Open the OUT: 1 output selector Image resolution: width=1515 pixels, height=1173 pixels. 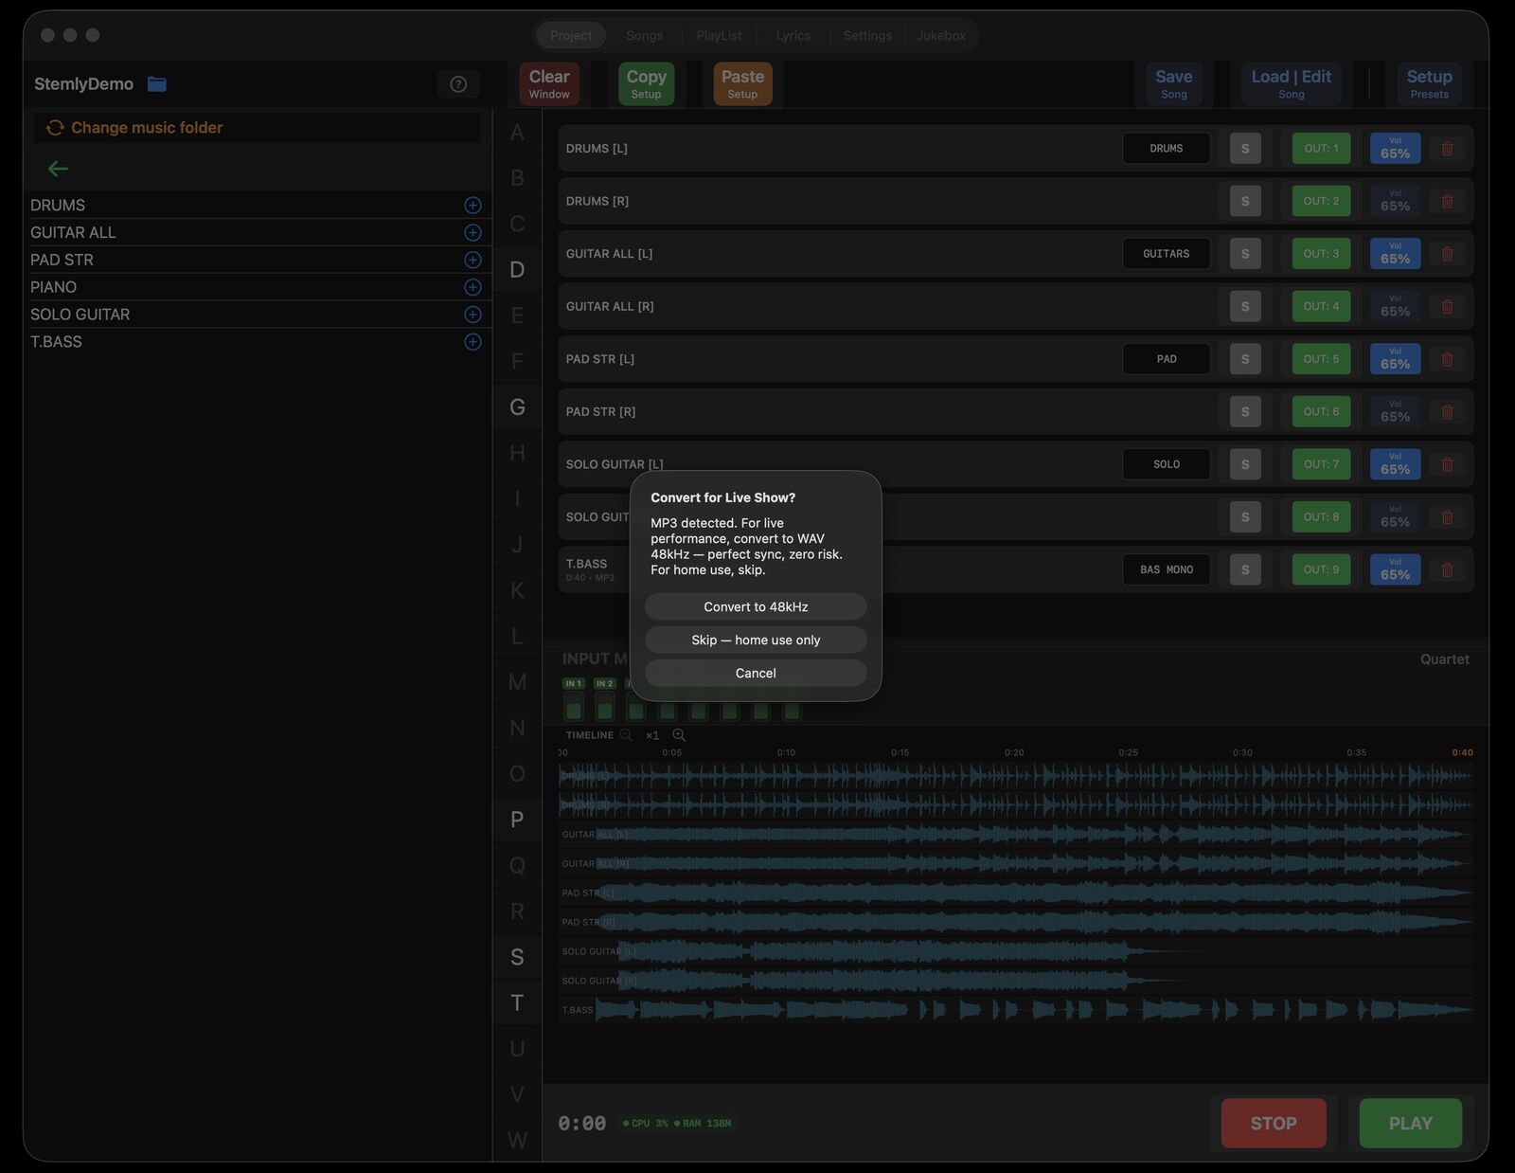pyautogui.click(x=1321, y=149)
